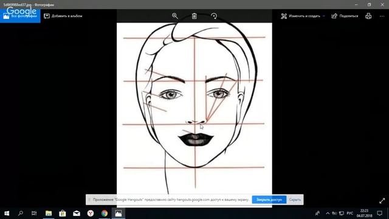Open the Action Center notifications

click(x=379, y=213)
